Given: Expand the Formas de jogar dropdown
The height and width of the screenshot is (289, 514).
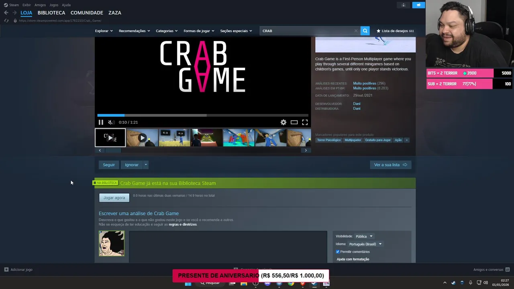Looking at the screenshot, I should (x=199, y=31).
